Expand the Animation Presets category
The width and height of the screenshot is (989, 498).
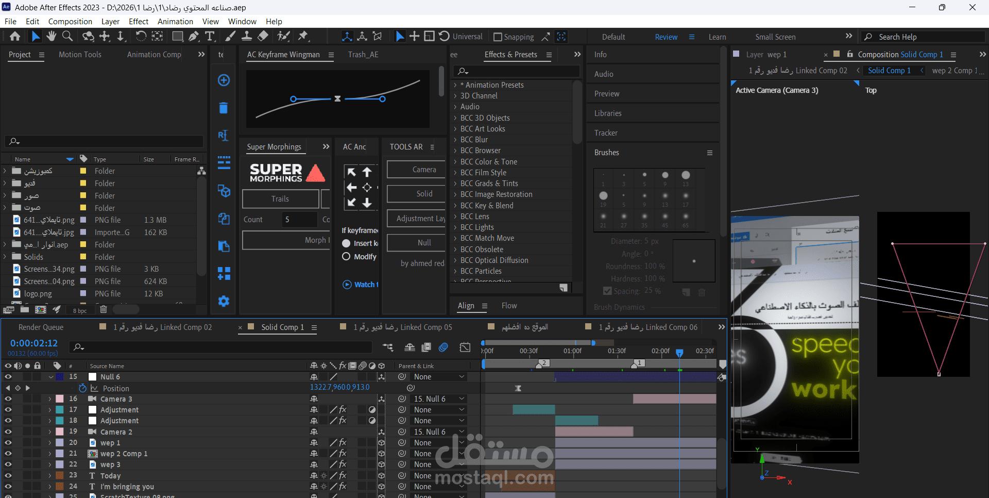(455, 85)
